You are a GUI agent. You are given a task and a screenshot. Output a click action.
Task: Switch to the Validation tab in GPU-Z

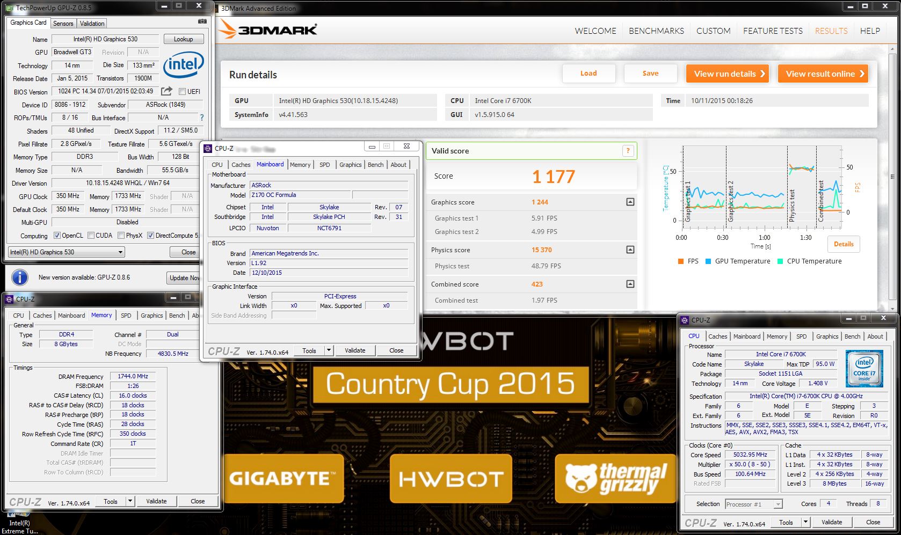coord(92,23)
